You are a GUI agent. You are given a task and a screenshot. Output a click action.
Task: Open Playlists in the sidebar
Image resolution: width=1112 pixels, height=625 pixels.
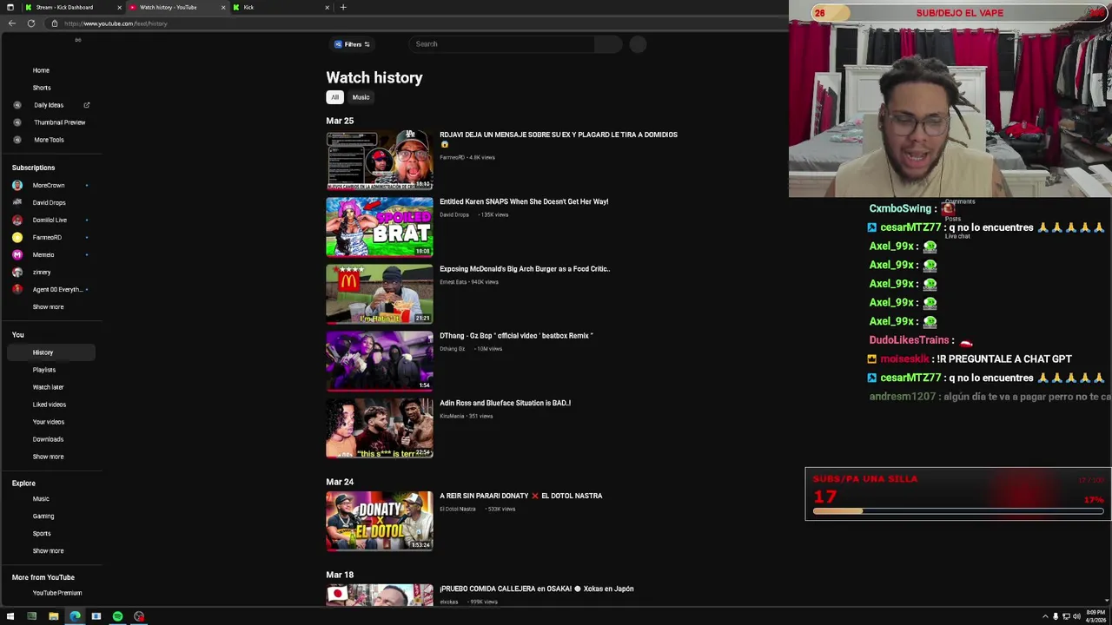pos(43,370)
